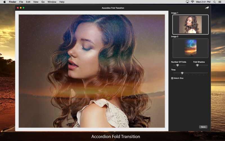Image resolution: width=225 pixels, height=141 pixels.
Task: Click the Fold Shadow label
Action: pyautogui.click(x=199, y=62)
